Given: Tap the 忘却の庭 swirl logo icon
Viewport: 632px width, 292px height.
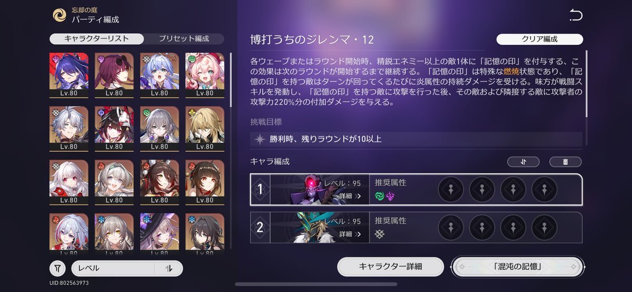Looking at the screenshot, I should (x=60, y=16).
